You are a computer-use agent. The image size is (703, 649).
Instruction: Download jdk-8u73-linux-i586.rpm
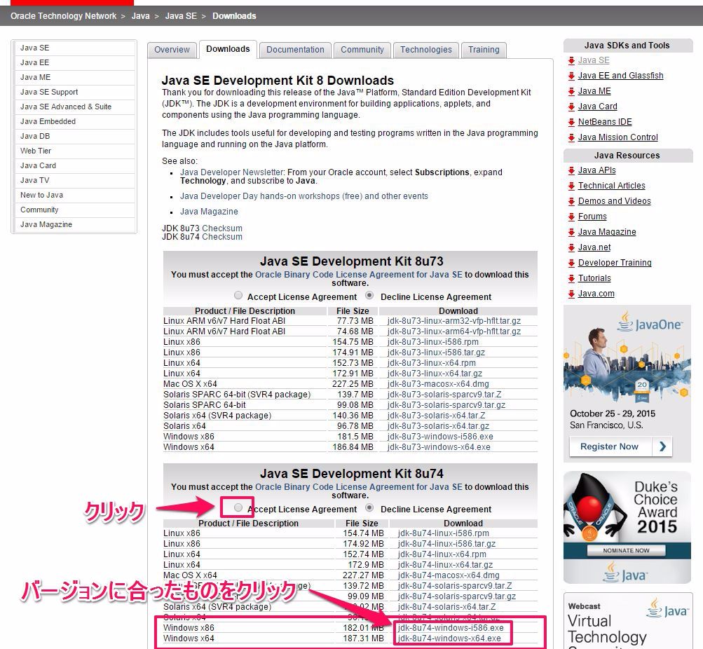[432, 343]
